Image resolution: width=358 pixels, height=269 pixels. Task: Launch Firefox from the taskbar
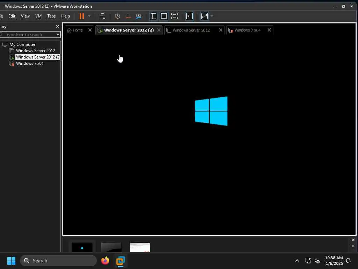click(x=105, y=261)
